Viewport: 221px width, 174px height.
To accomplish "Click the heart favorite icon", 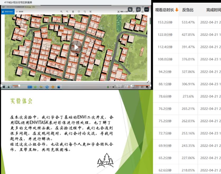I will tap(79, 12).
